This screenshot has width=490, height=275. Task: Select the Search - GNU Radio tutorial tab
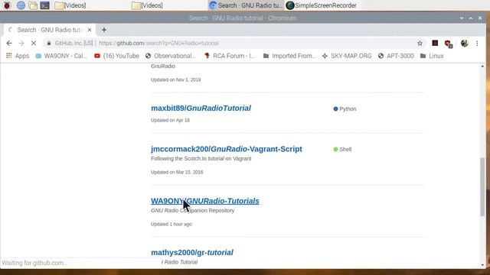point(49,30)
